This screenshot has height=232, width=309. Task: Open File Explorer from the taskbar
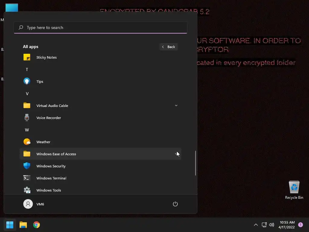[23, 225]
